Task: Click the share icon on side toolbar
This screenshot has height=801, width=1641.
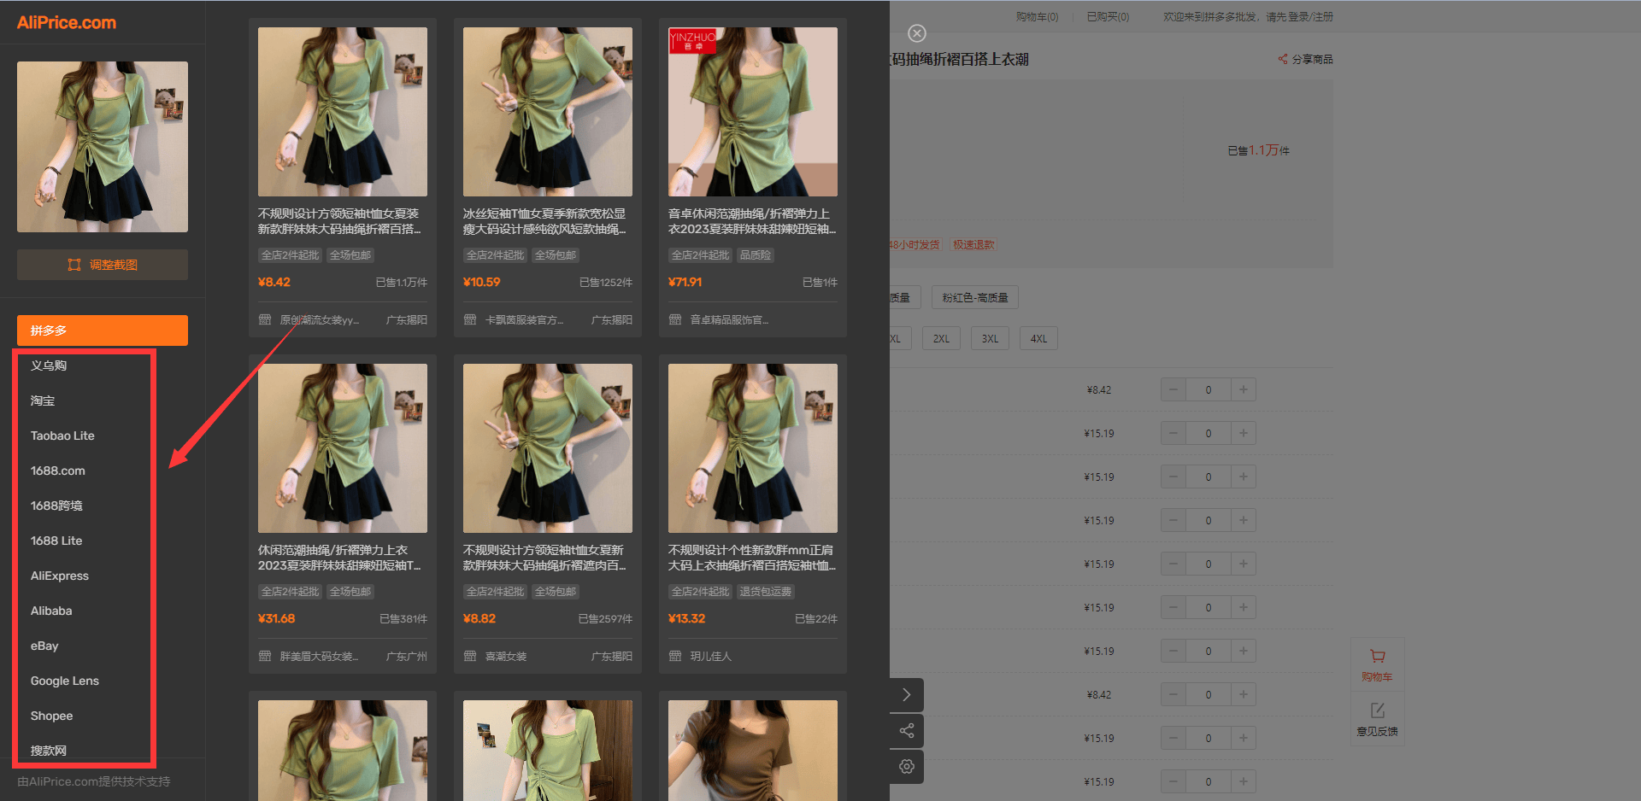Action: point(907,731)
